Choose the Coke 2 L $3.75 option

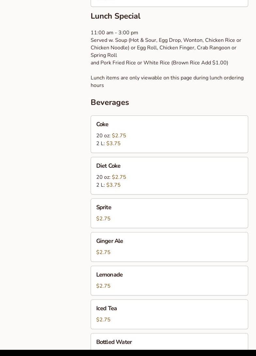pos(109,144)
